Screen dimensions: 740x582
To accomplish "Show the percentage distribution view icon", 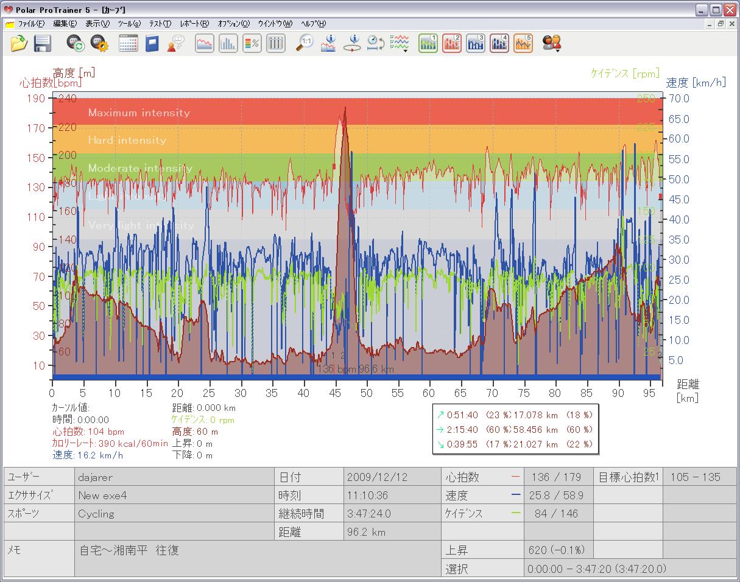I will pyautogui.click(x=252, y=43).
